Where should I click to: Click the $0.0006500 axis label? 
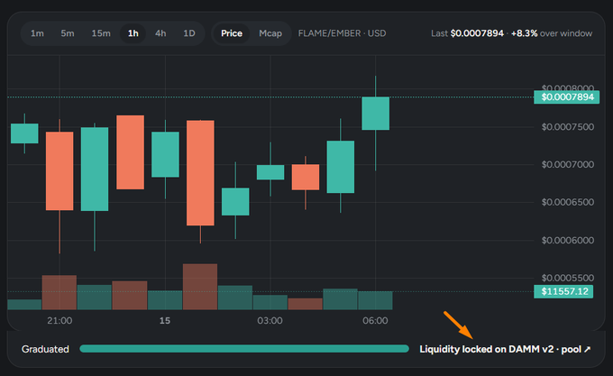568,202
